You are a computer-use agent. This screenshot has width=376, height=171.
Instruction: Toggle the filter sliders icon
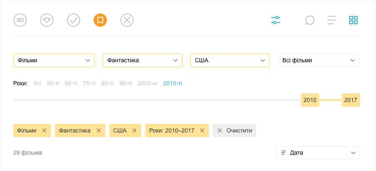point(276,20)
